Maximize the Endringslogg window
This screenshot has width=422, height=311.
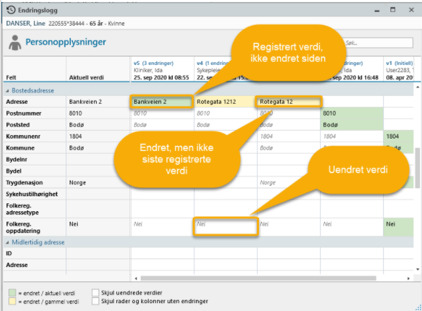pyautogui.click(x=392, y=10)
